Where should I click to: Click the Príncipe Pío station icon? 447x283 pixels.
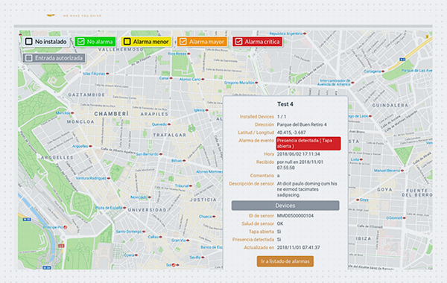(x=66, y=227)
